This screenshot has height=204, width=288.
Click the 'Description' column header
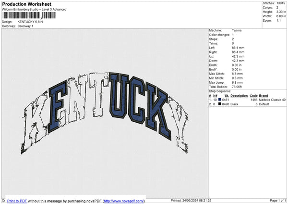[x=239, y=96]
